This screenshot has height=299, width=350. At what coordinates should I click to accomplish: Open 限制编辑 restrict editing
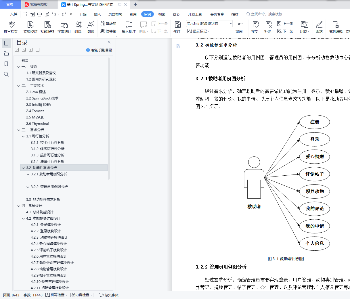(336, 27)
